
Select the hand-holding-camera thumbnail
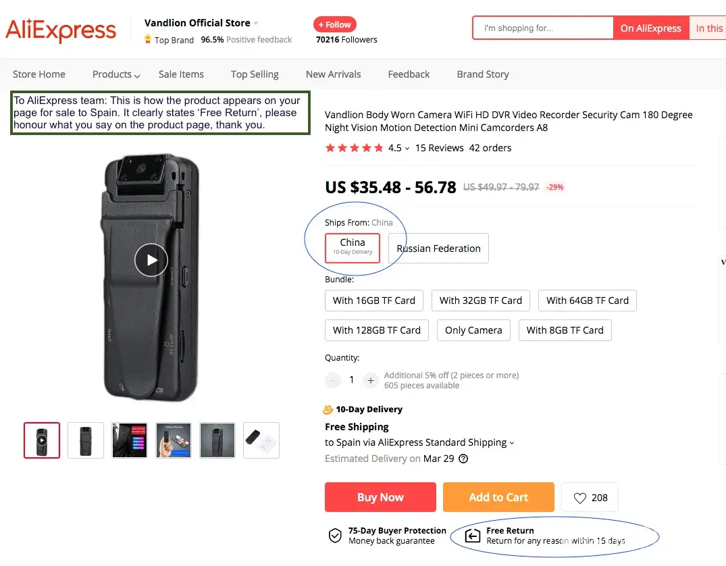click(174, 440)
